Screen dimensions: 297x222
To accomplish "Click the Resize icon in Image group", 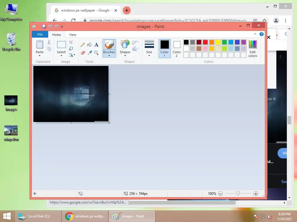I will tap(71, 49).
